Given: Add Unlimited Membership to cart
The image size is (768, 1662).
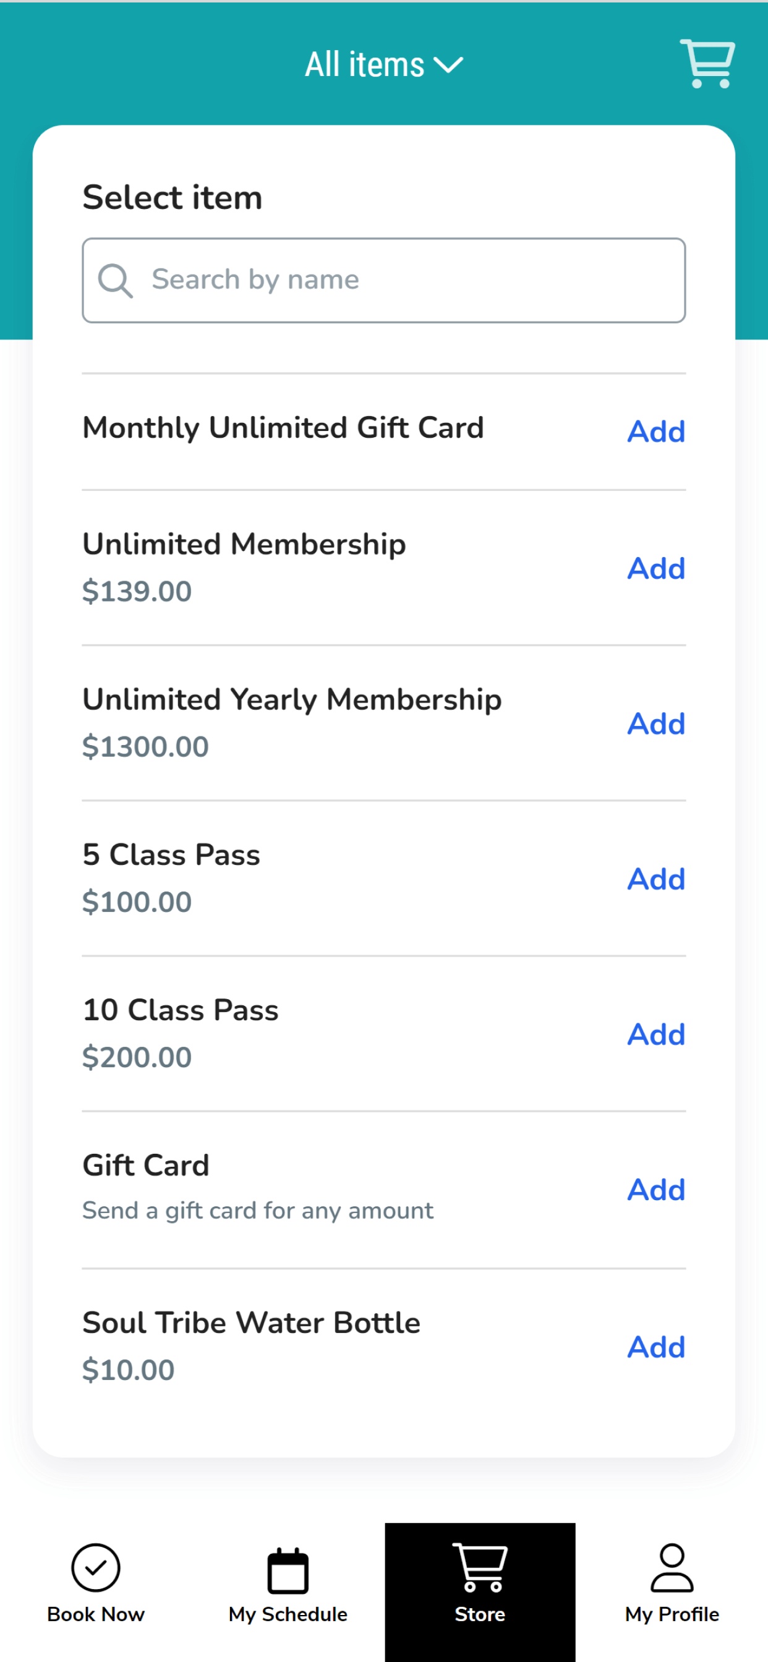Looking at the screenshot, I should [655, 568].
